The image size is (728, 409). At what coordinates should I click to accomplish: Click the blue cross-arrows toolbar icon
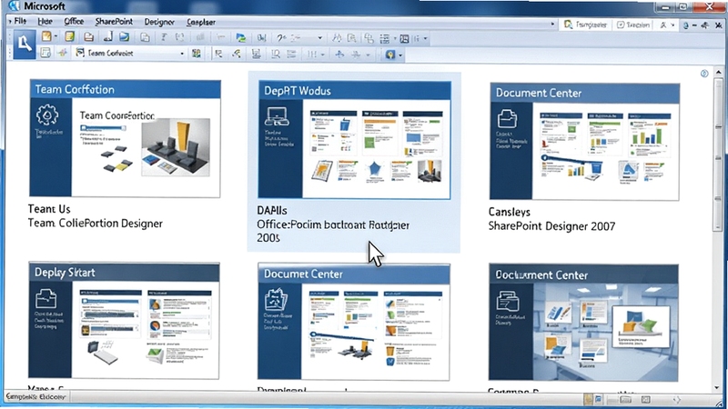tap(339, 55)
